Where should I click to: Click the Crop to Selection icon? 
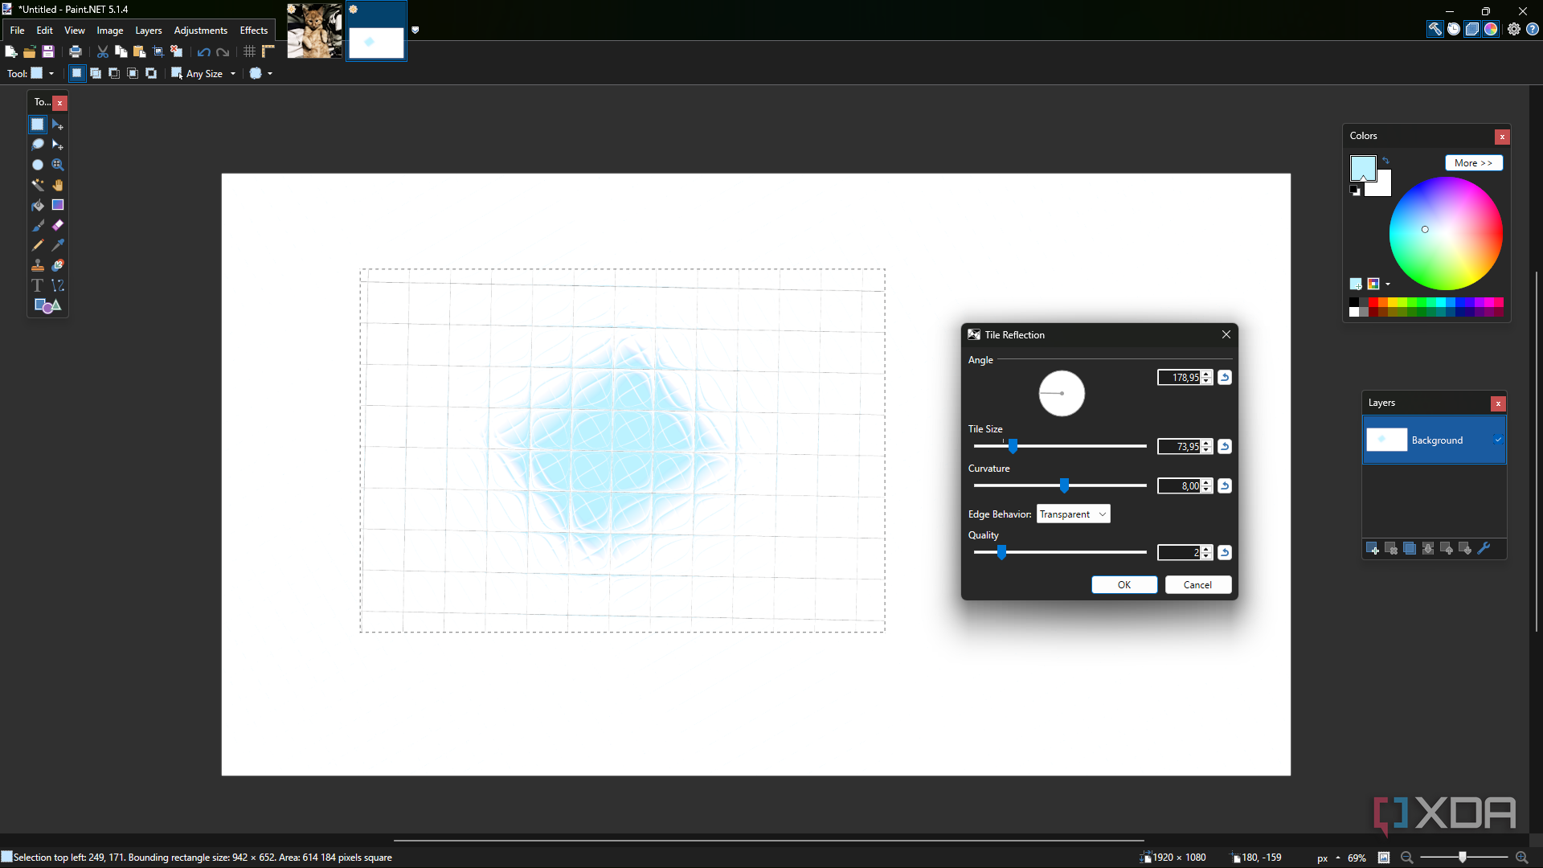point(158,51)
